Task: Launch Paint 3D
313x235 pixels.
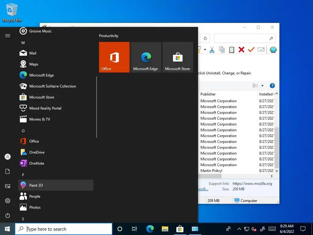Action: coord(56,185)
